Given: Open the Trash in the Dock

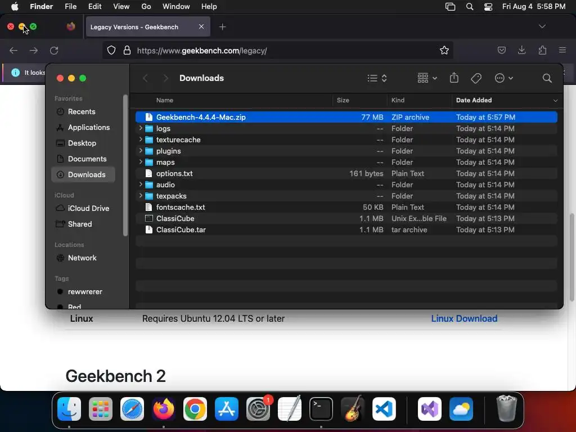Looking at the screenshot, I should (x=507, y=408).
